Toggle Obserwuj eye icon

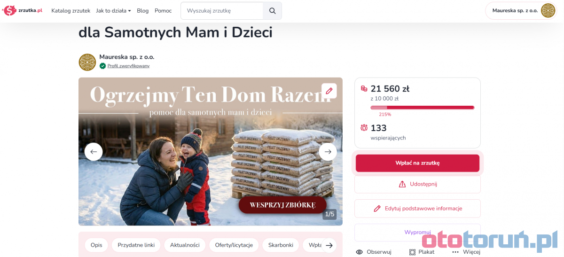pos(360,252)
